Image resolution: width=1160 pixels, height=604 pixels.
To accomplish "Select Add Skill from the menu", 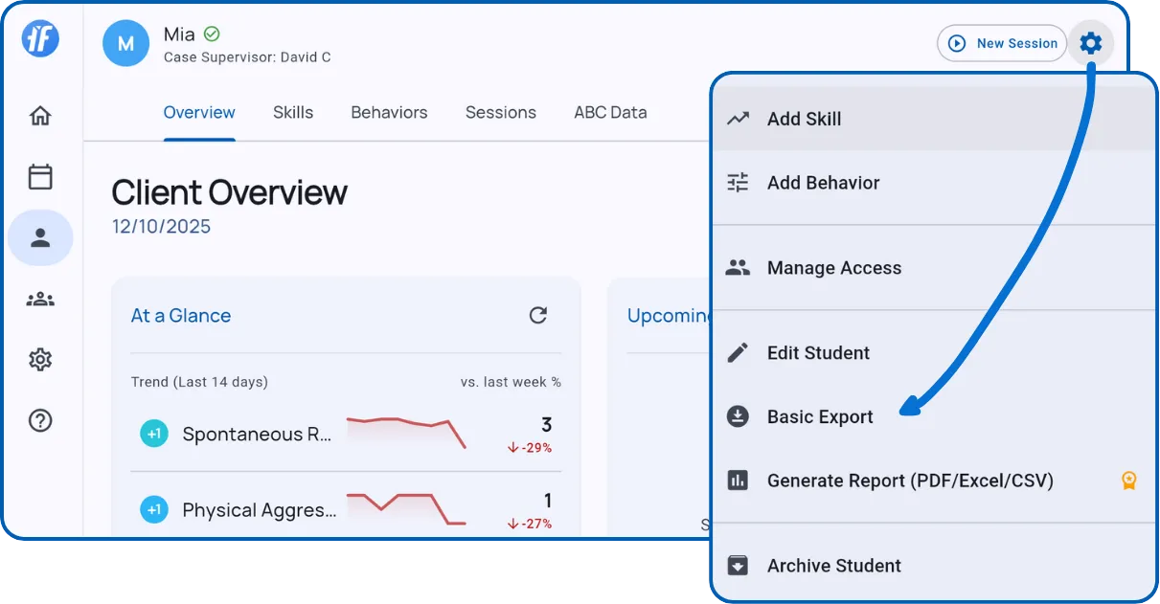I will [x=804, y=120].
